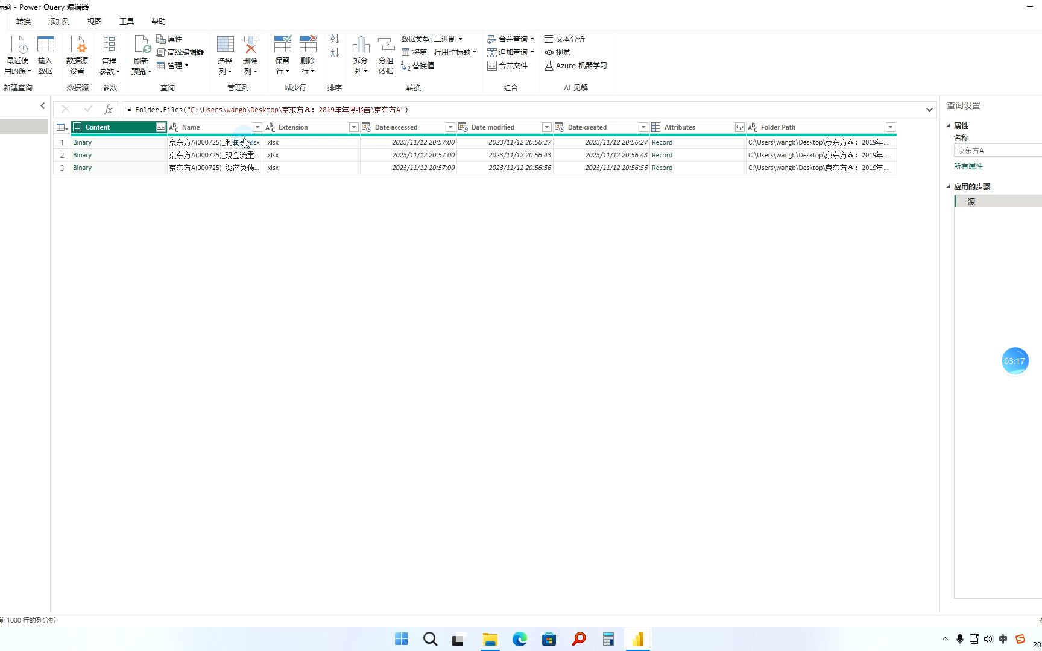This screenshot has width=1042, height=651.
Task: Click the Record link in row 2
Action: 662,155
